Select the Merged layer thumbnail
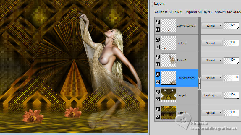 [169, 95]
